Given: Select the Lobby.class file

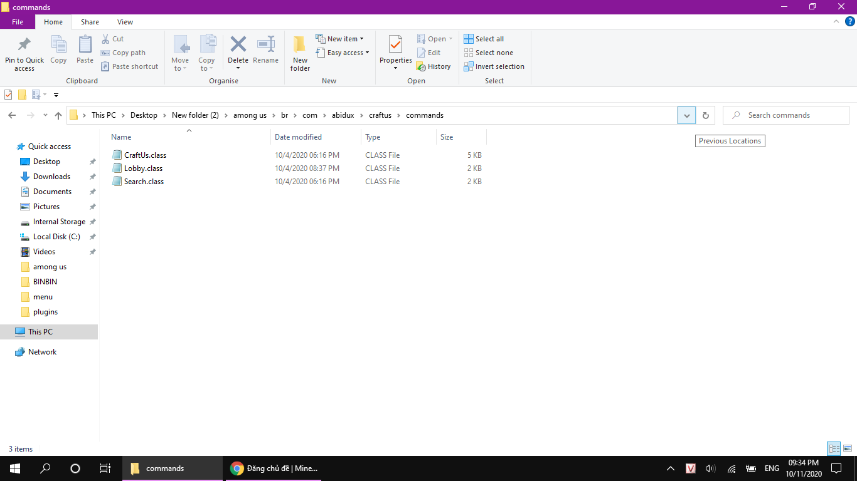Looking at the screenshot, I should pyautogui.click(x=143, y=168).
